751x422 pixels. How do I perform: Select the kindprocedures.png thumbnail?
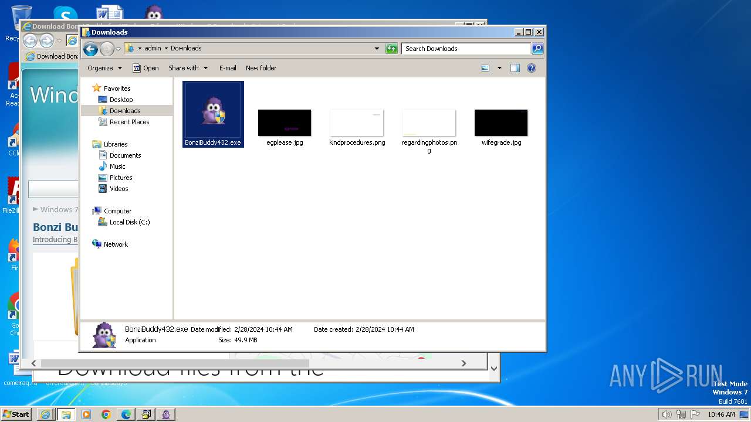(x=357, y=123)
